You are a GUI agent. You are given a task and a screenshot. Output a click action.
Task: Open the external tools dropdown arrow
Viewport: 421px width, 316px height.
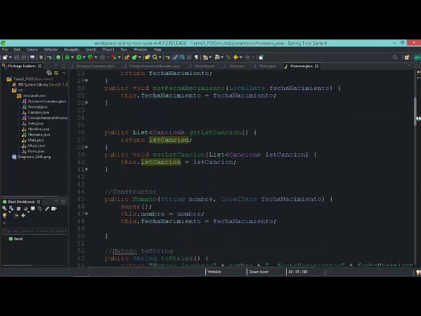pyautogui.click(x=119, y=57)
